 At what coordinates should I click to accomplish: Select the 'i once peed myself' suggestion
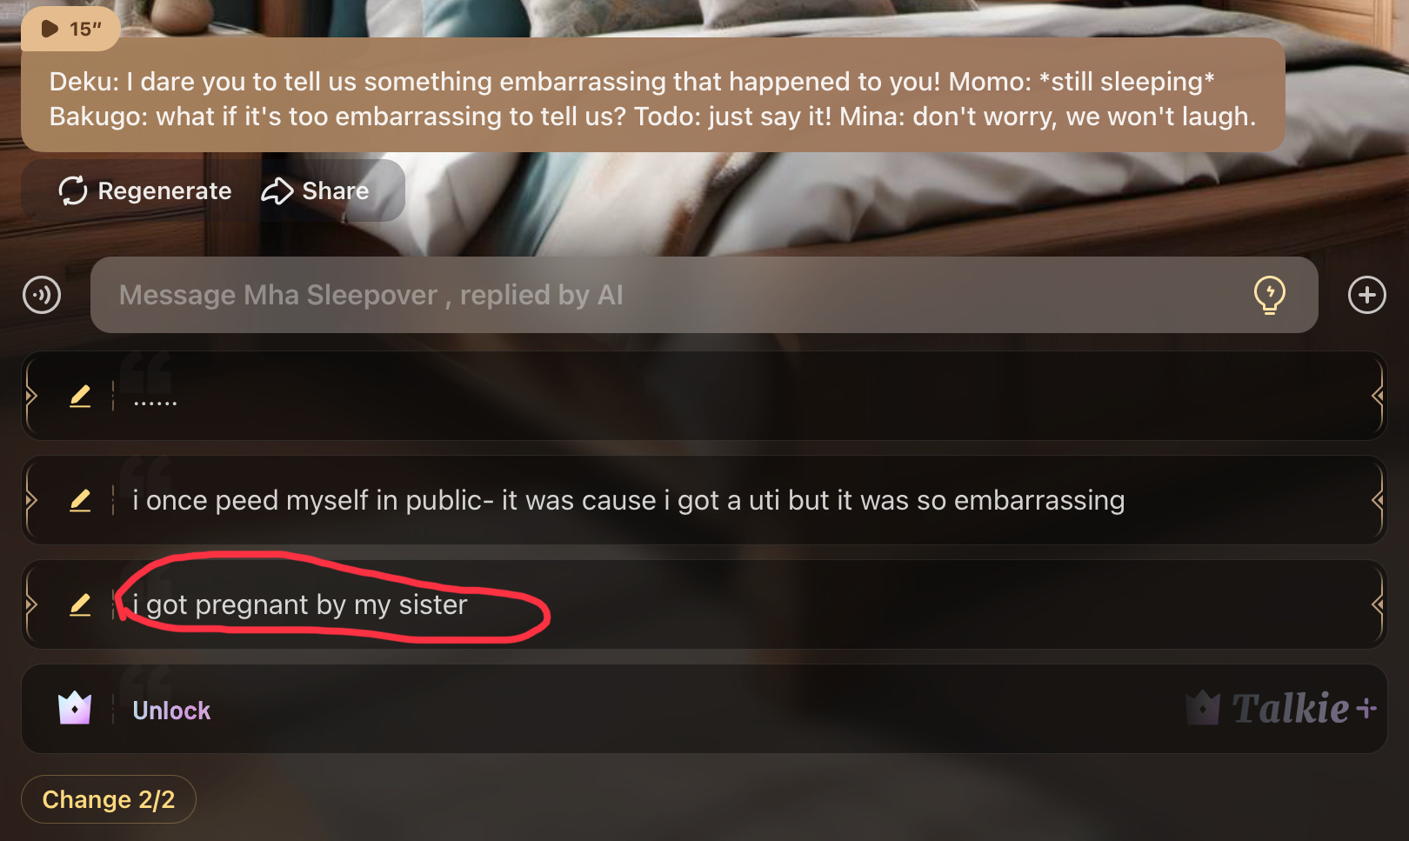tap(704, 500)
